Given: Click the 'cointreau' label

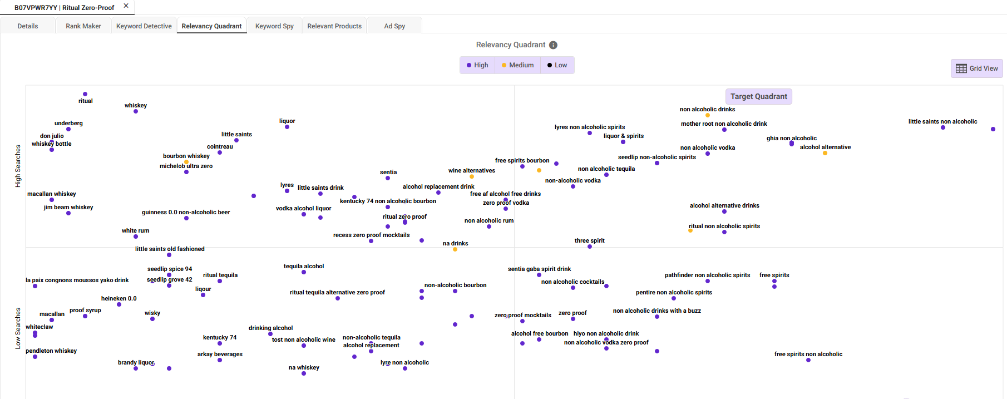Looking at the screenshot, I should click(x=220, y=146).
